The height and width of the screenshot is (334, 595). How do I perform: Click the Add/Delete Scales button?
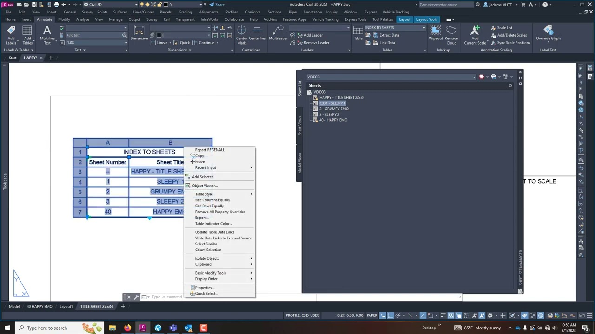(x=509, y=35)
